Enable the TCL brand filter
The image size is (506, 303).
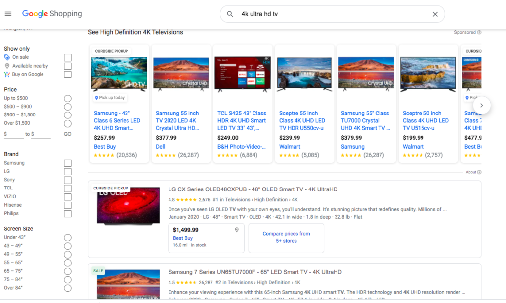(67, 189)
